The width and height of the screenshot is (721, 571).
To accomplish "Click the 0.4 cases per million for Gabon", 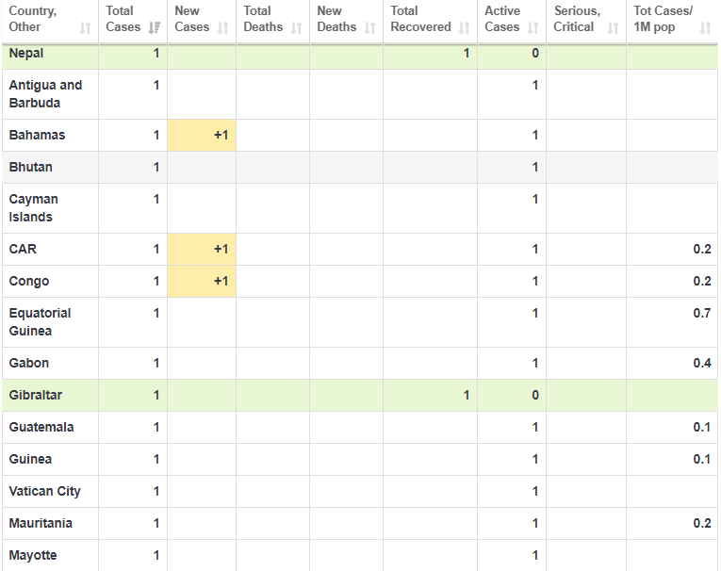I will click(x=701, y=363).
